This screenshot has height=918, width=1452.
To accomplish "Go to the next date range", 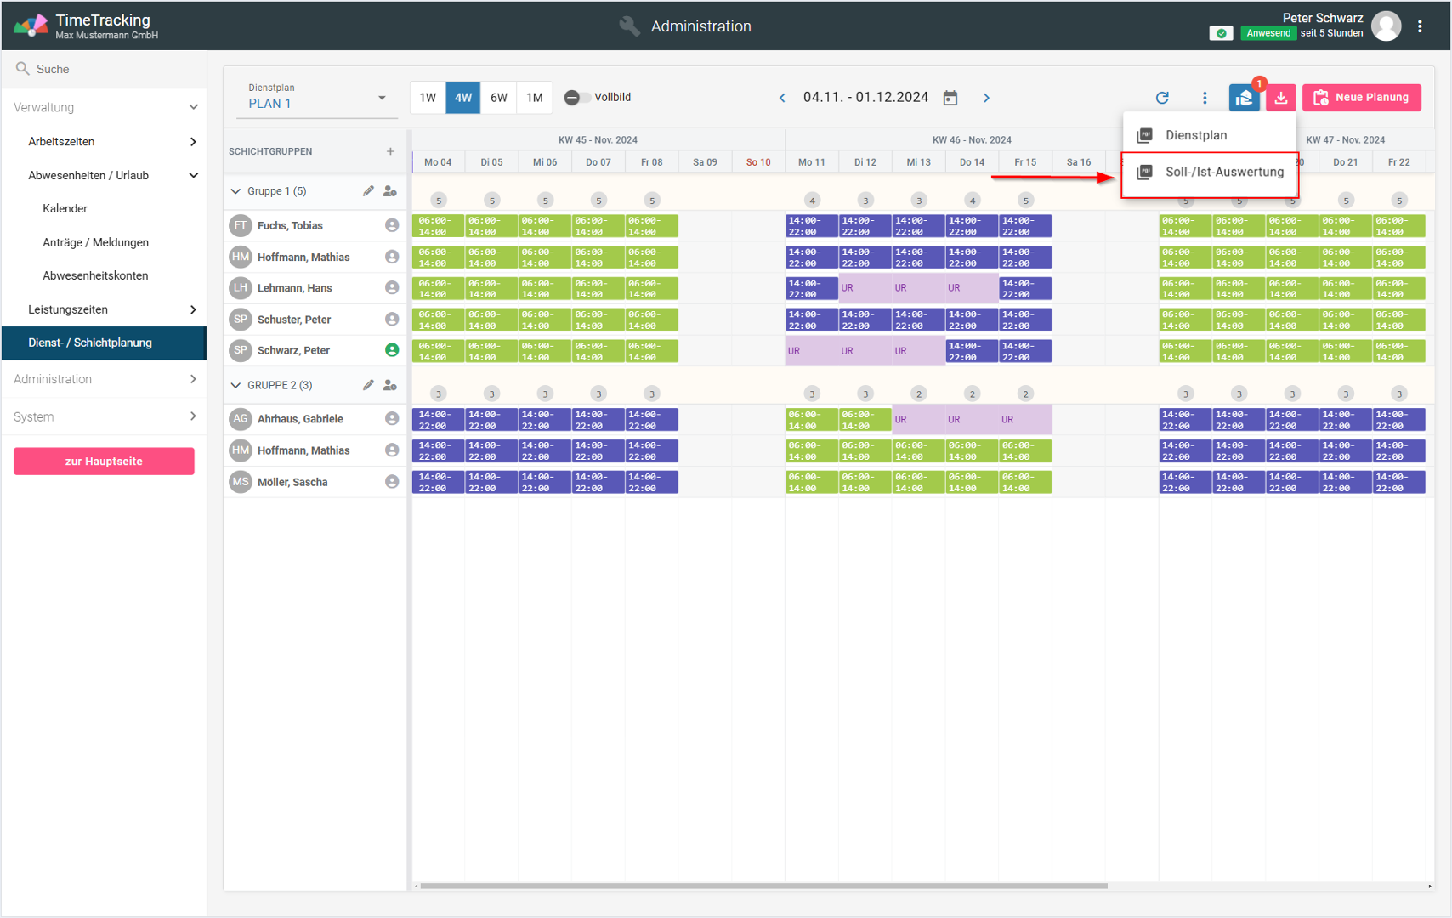I will [x=986, y=98].
